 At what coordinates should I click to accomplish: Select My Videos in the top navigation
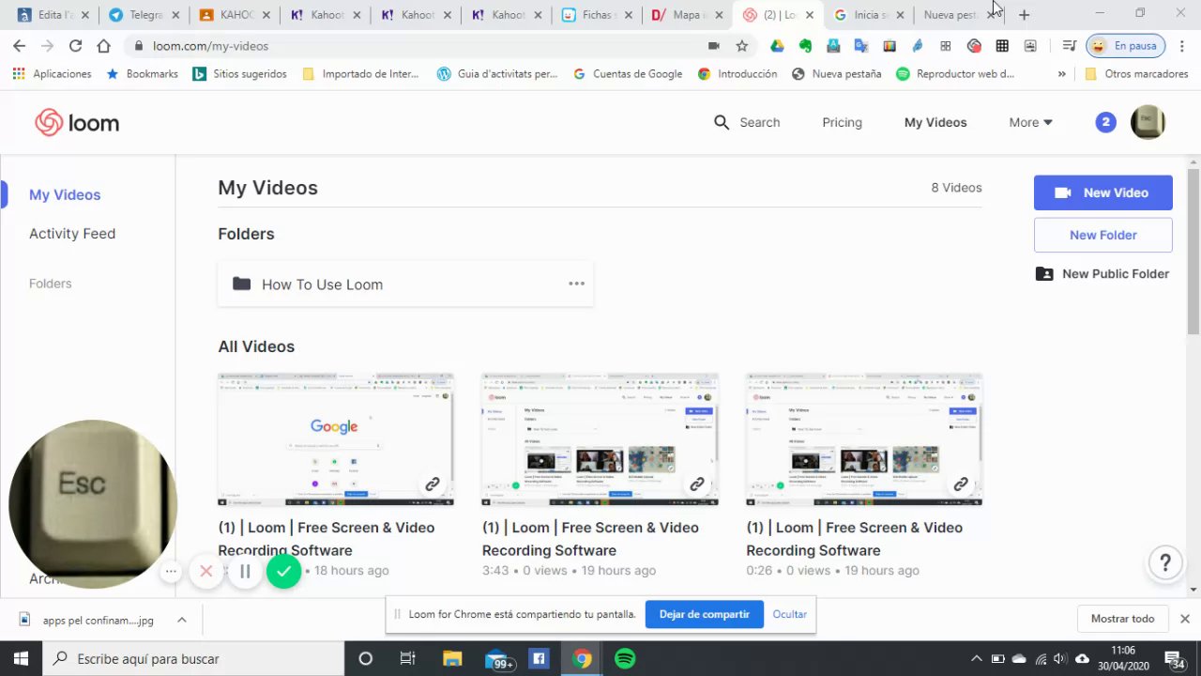pyautogui.click(x=935, y=122)
